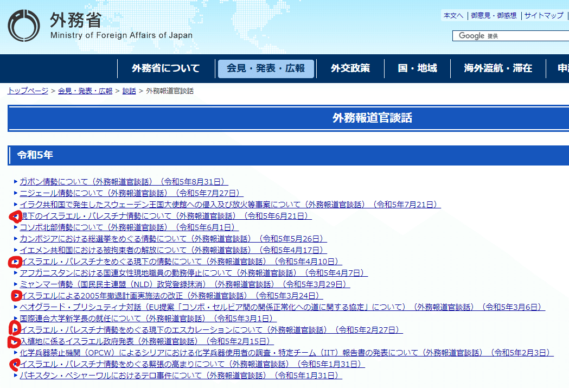The image size is (569, 388).
Task: Click トップページ in the breadcrumb
Action: (28, 91)
